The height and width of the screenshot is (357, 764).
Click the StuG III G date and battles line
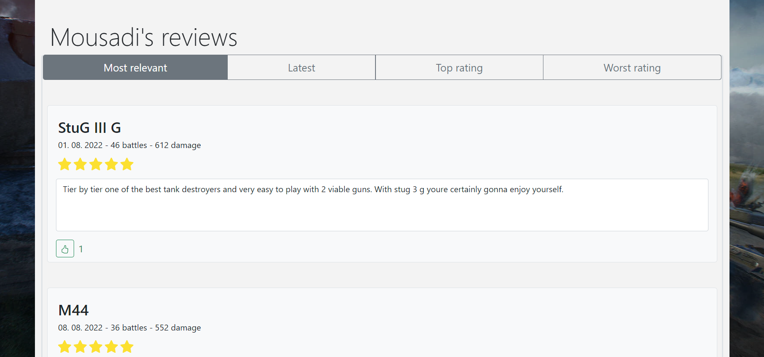pyautogui.click(x=129, y=145)
